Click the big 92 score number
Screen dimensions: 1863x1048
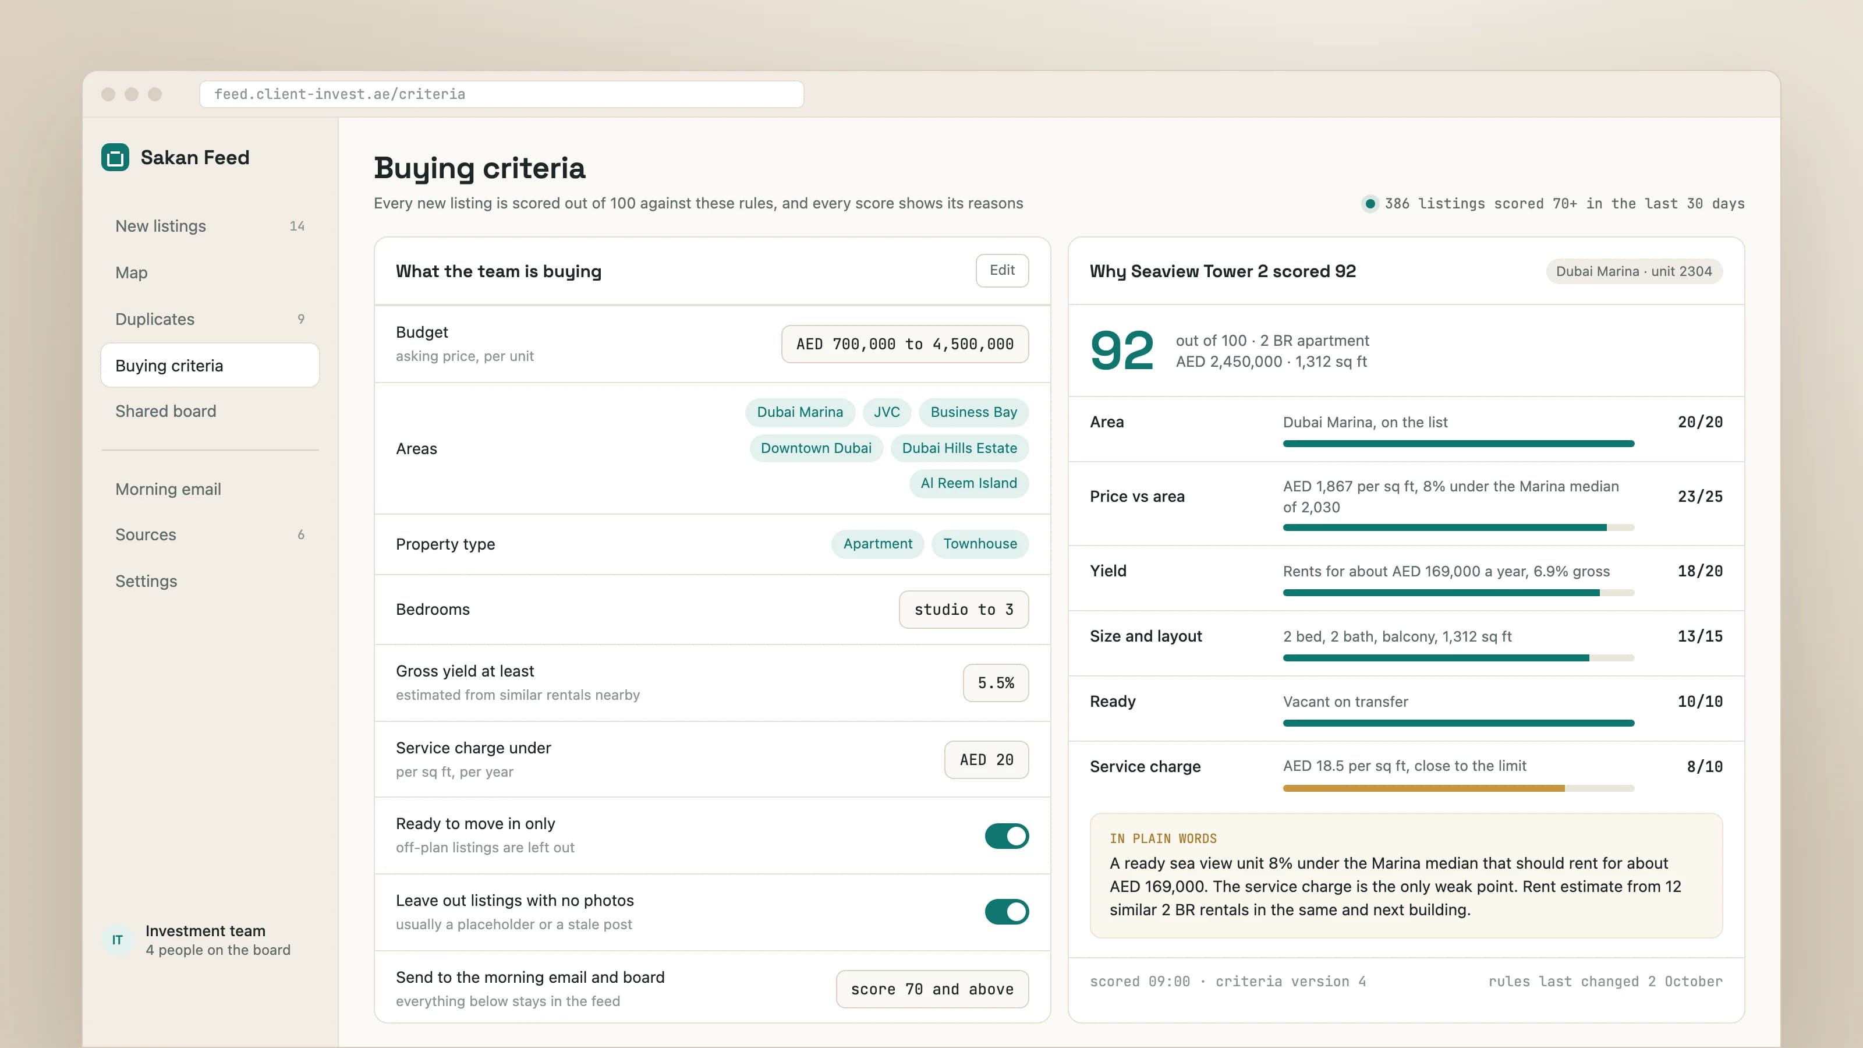(1122, 350)
